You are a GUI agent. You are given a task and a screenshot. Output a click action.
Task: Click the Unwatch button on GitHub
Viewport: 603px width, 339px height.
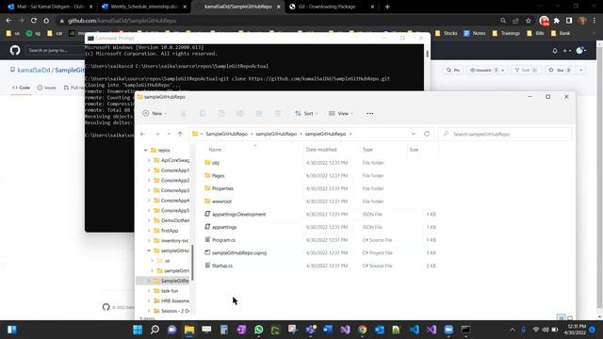pos(487,70)
